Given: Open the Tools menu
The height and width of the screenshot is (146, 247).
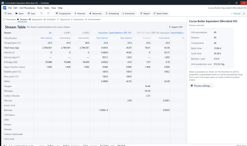Looking at the screenshot, I should point(40,8).
